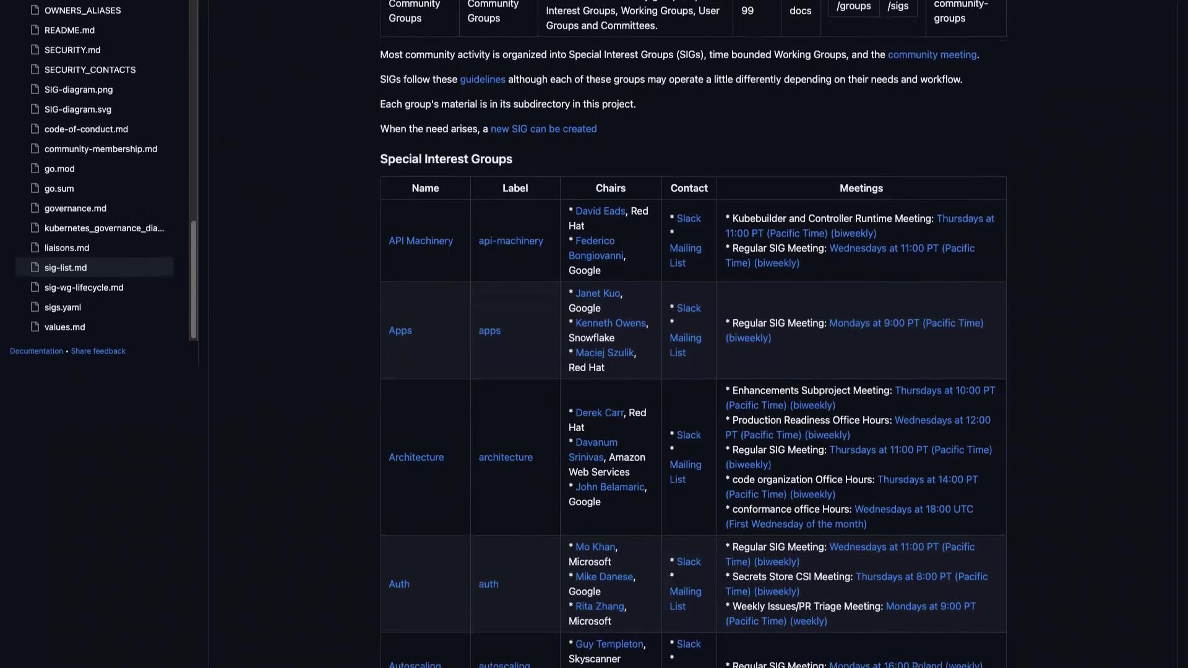Open sig-wg-lifecycle.md in the file tree
Screen dimensions: 1188x668
pyautogui.click(x=84, y=287)
